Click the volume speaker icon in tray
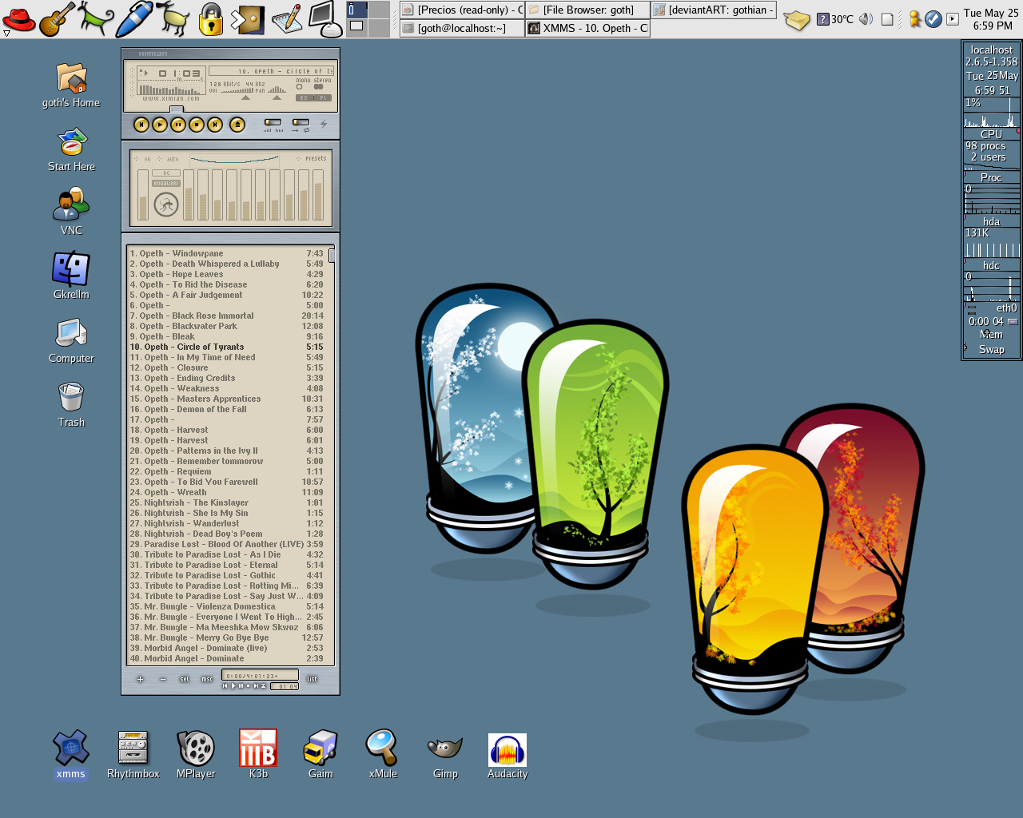The width and height of the screenshot is (1023, 818). click(x=866, y=18)
